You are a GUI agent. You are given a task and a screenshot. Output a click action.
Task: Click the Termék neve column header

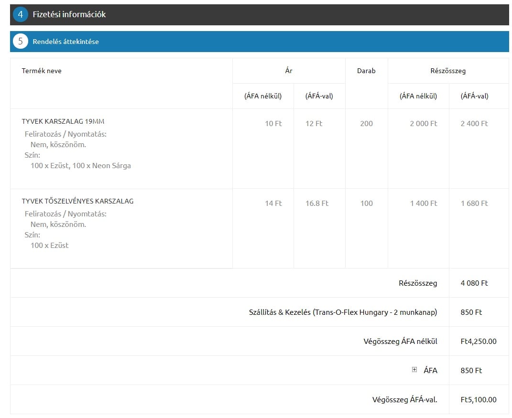click(42, 71)
